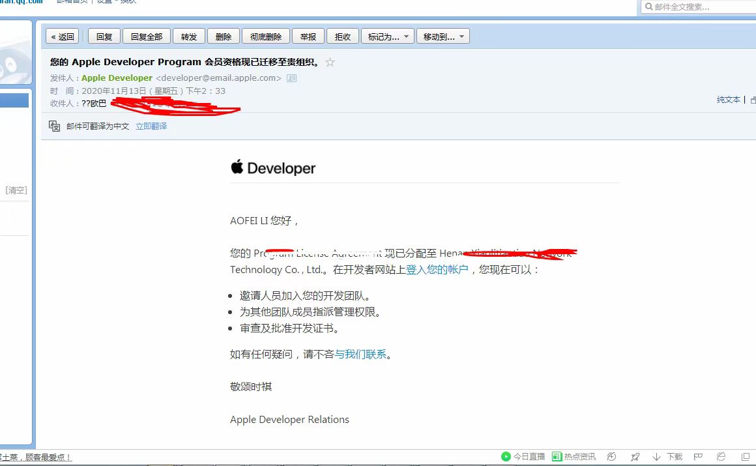This screenshot has width=756, height=466.
Task: Click the sender contact card icon
Action: click(291, 78)
